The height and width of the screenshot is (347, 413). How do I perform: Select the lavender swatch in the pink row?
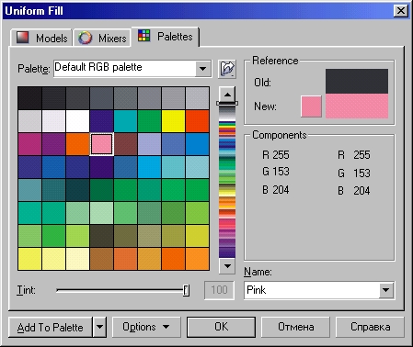pos(149,144)
